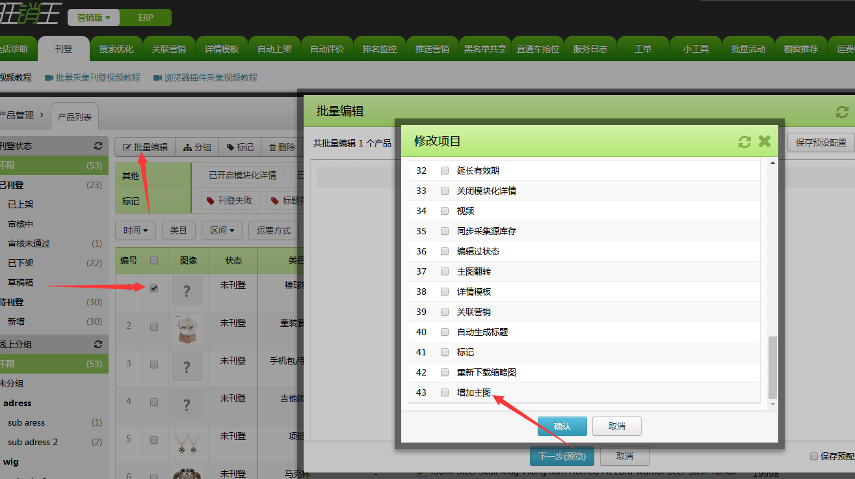Open the 关联营销 top tab
This screenshot has height=479, width=855.
coord(169,49)
